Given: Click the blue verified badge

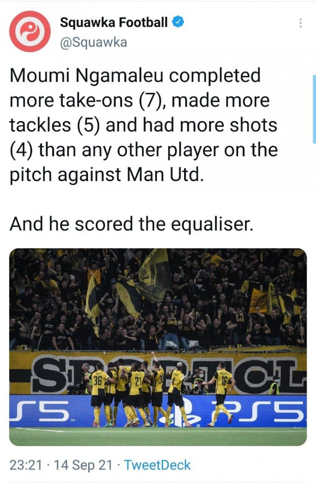Looking at the screenshot, I should (x=179, y=22).
